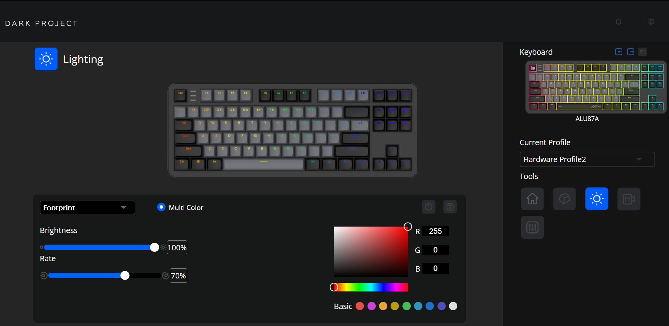Pick the white Basic color swatch
The width and height of the screenshot is (669, 326).
pyautogui.click(x=453, y=306)
